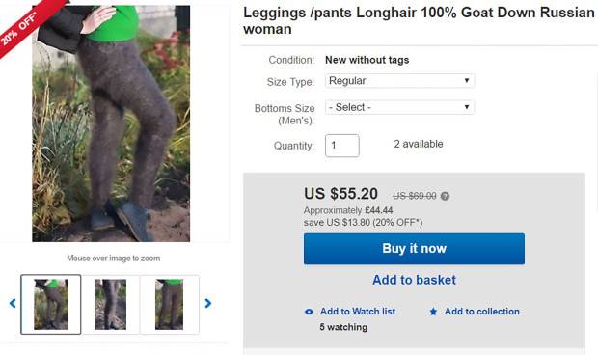The image size is (598, 355).
Task: Click the arrow of the Size Type combo box
Action: 467,80
